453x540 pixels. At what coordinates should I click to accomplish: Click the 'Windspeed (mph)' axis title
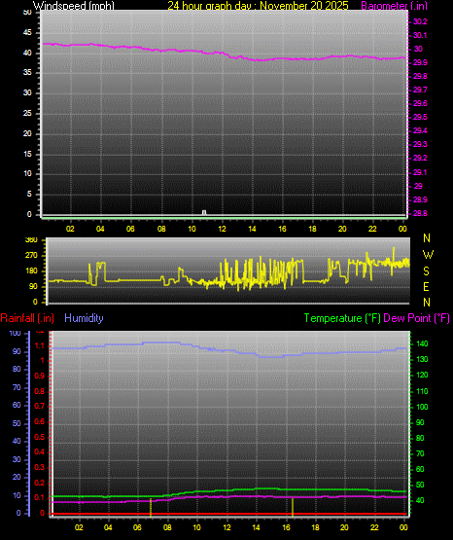[x=74, y=6]
